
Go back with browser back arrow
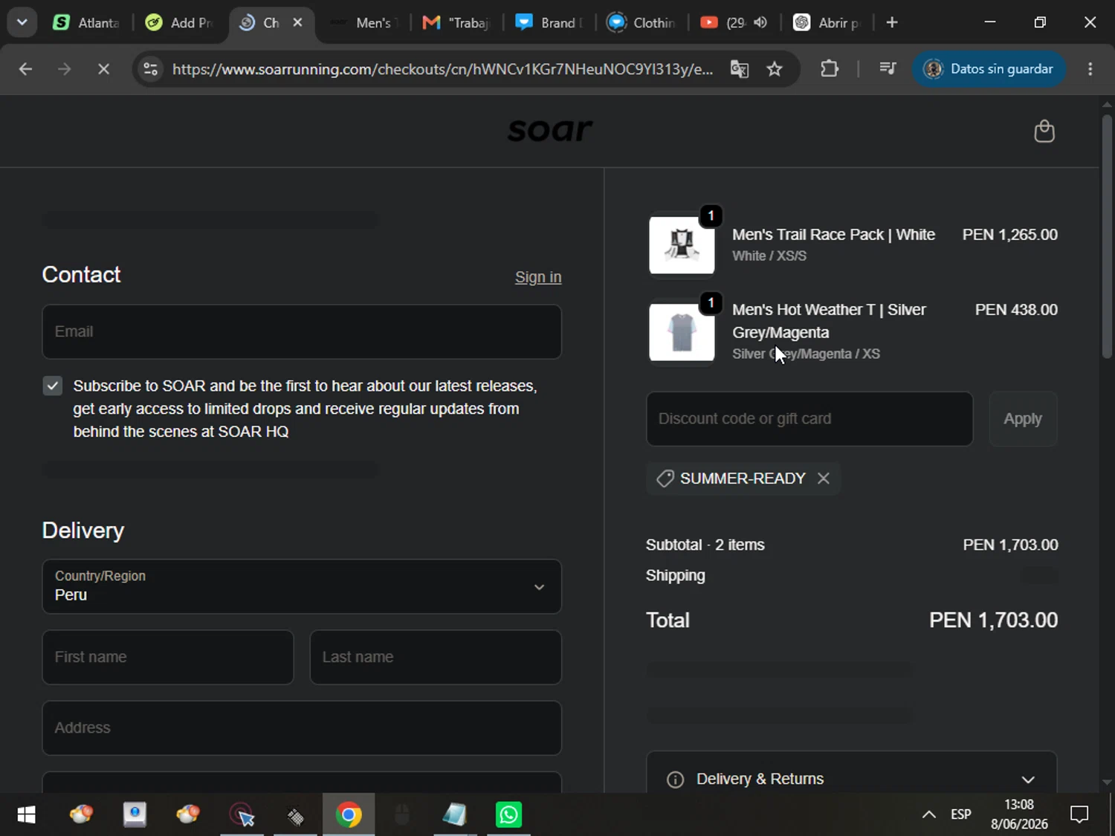click(25, 69)
